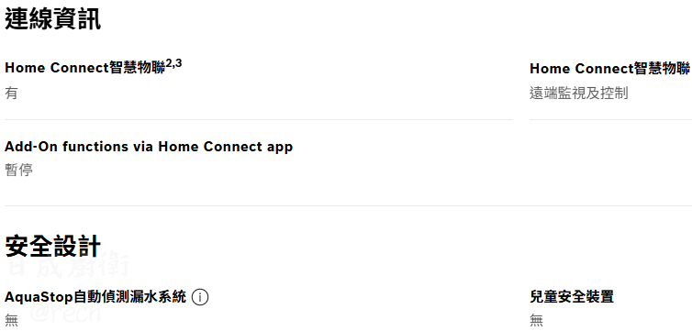692x331 pixels.
Task: Click the left Home Connect智慧物聯 label with footnotes
Action: click(x=93, y=68)
